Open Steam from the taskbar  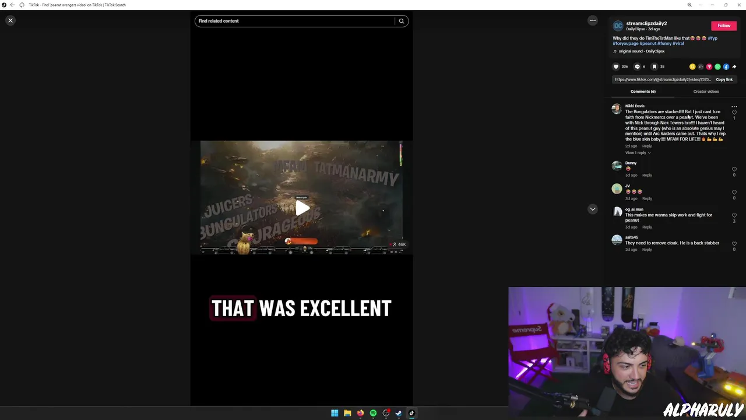click(x=399, y=413)
